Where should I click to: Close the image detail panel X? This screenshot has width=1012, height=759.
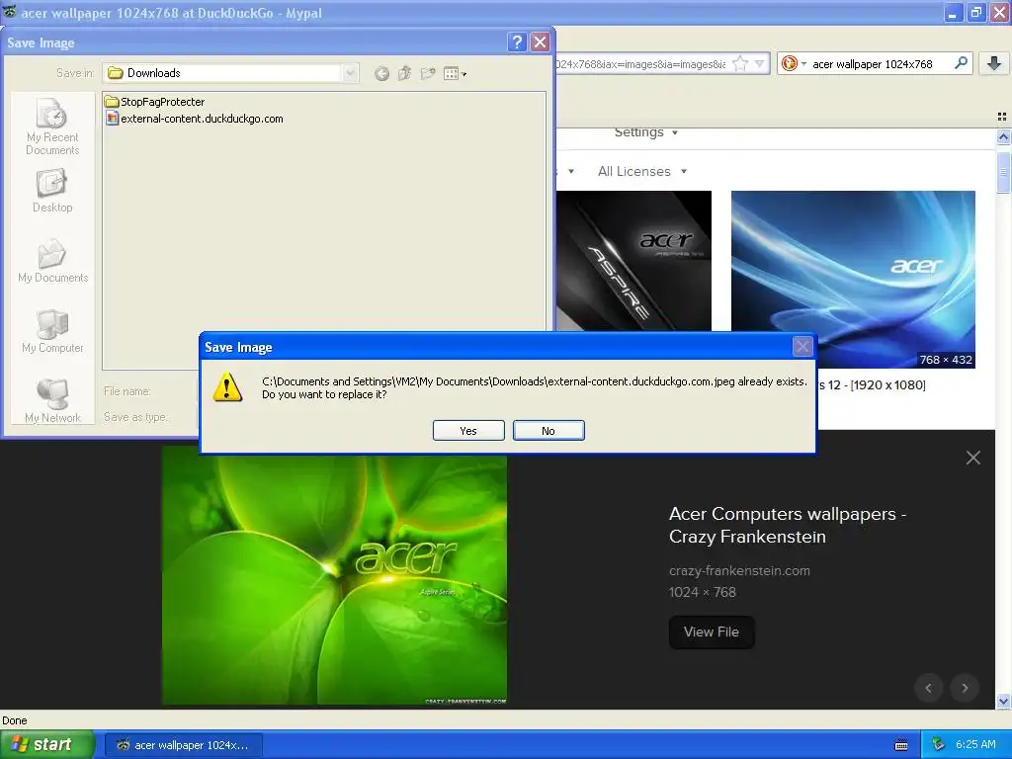coord(973,458)
